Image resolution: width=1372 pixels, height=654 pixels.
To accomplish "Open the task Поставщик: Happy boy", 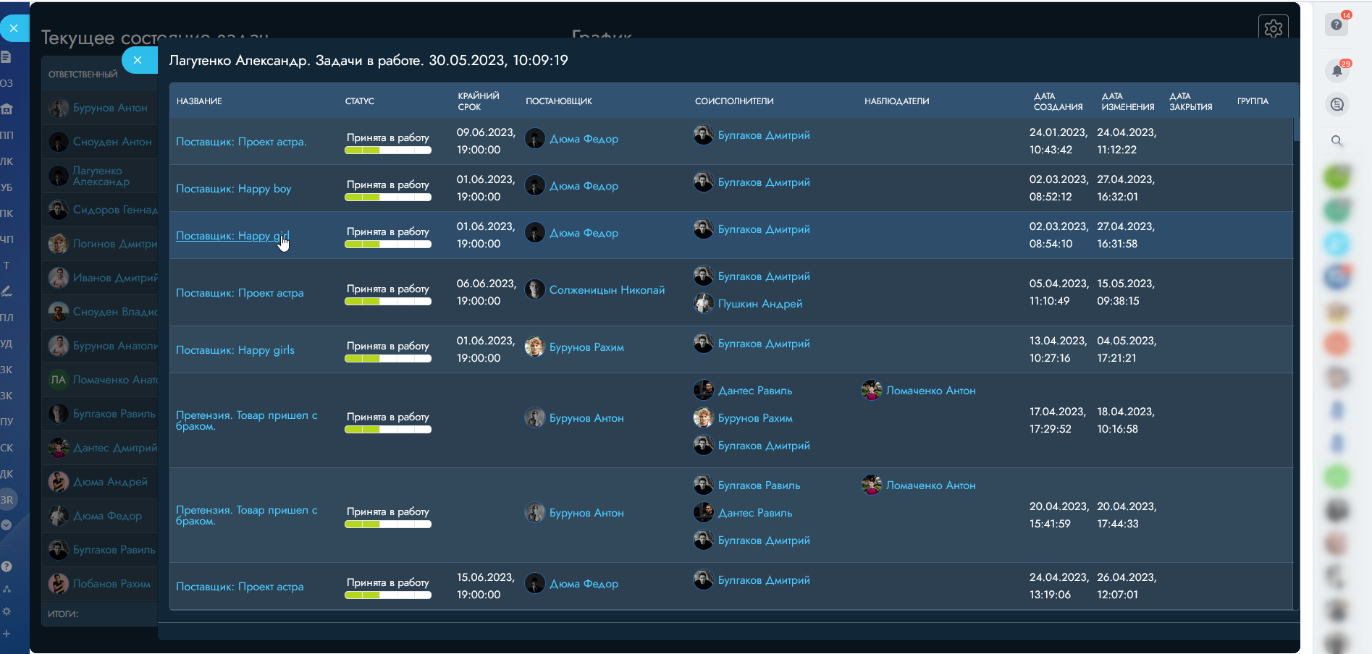I will point(233,189).
